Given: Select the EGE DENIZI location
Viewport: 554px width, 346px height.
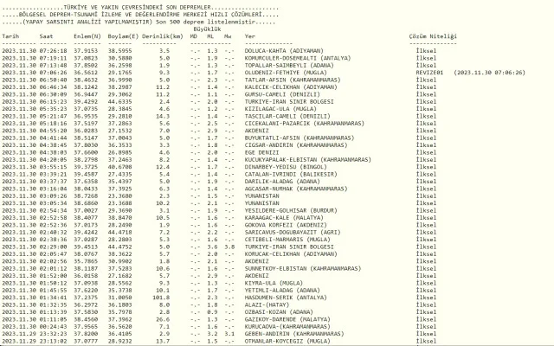Looking at the screenshot, I should point(261,152).
